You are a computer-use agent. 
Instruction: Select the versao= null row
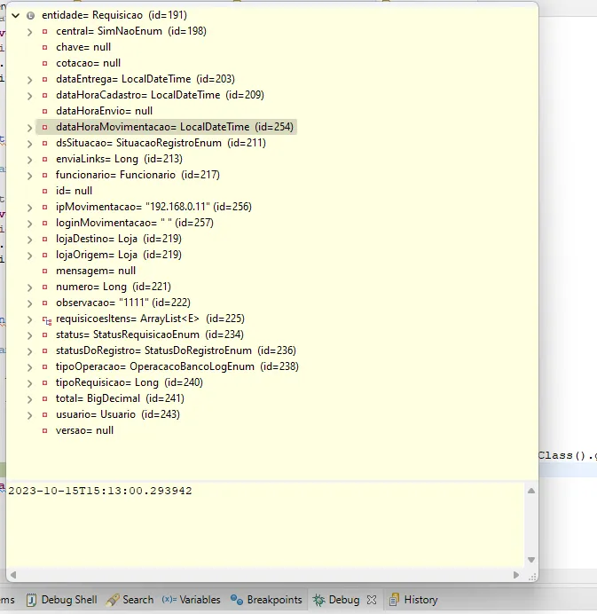coord(84,430)
